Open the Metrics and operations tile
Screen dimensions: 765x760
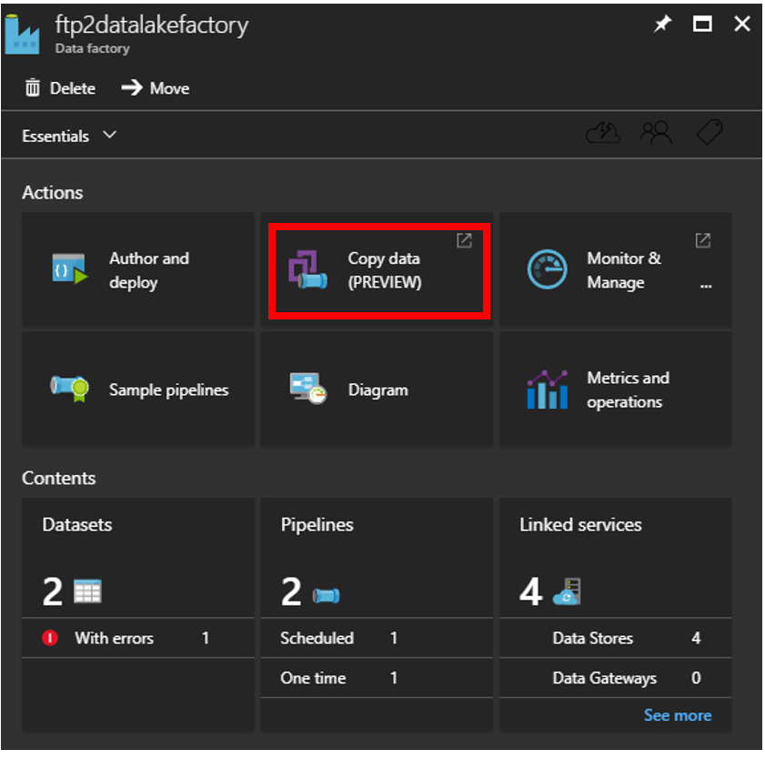(x=615, y=389)
